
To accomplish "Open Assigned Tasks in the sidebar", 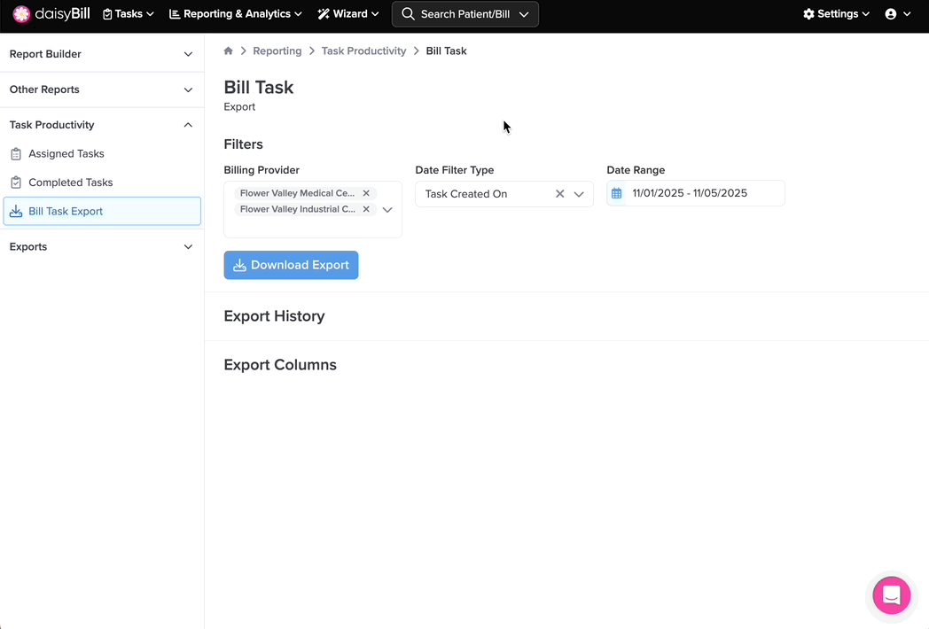I will coord(66,154).
